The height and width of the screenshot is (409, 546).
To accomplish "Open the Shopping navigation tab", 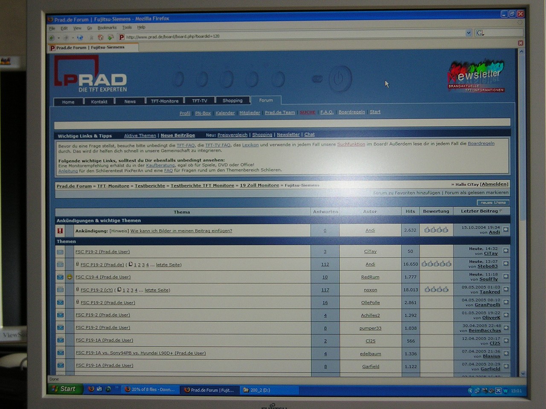I will (232, 101).
